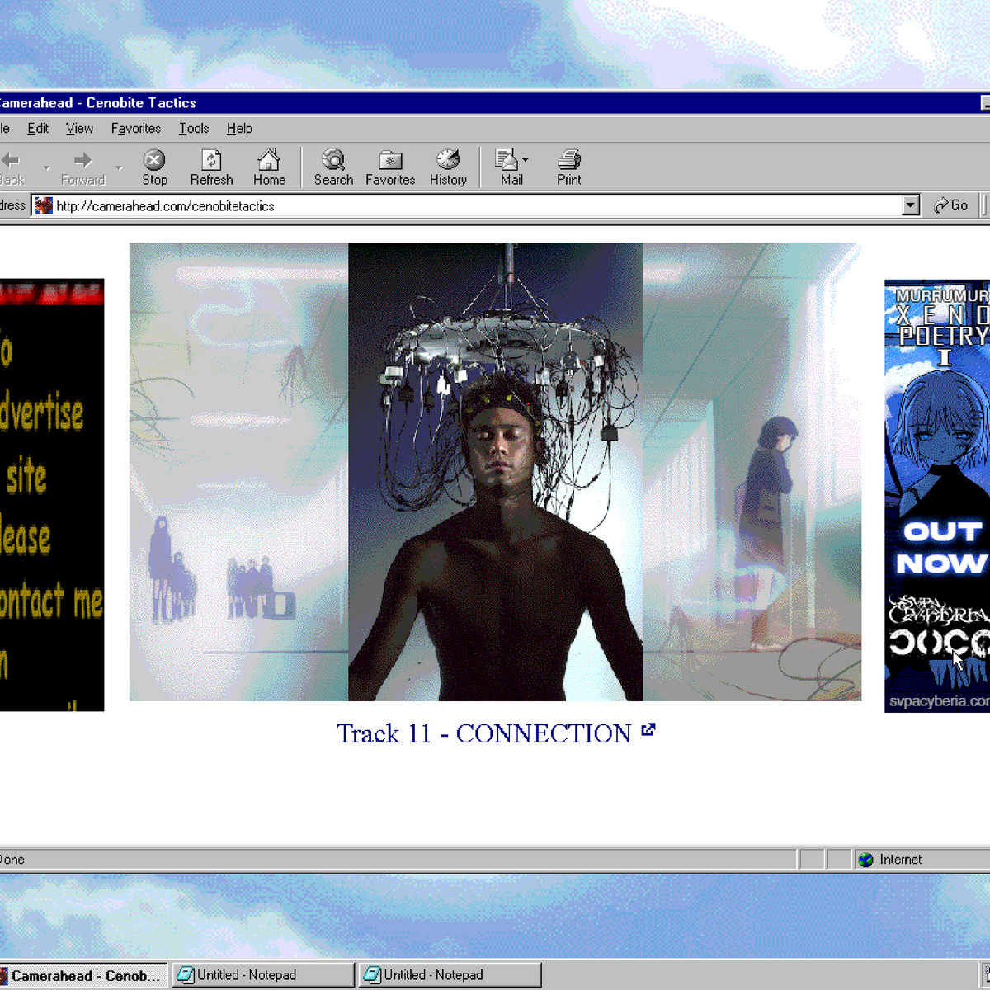The height and width of the screenshot is (990, 990).
Task: Expand the Forward history dropdown arrow
Action: coord(119,168)
